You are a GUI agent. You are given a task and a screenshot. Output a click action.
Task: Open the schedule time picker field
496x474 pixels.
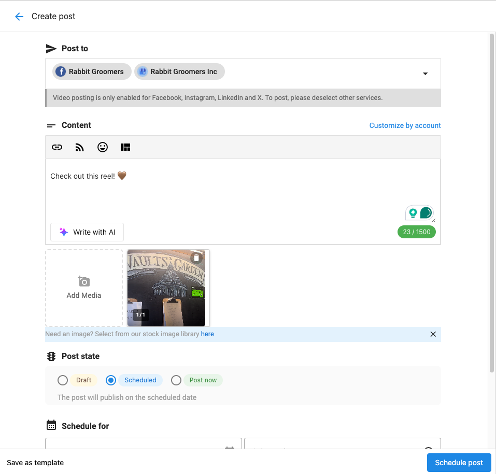click(x=343, y=443)
